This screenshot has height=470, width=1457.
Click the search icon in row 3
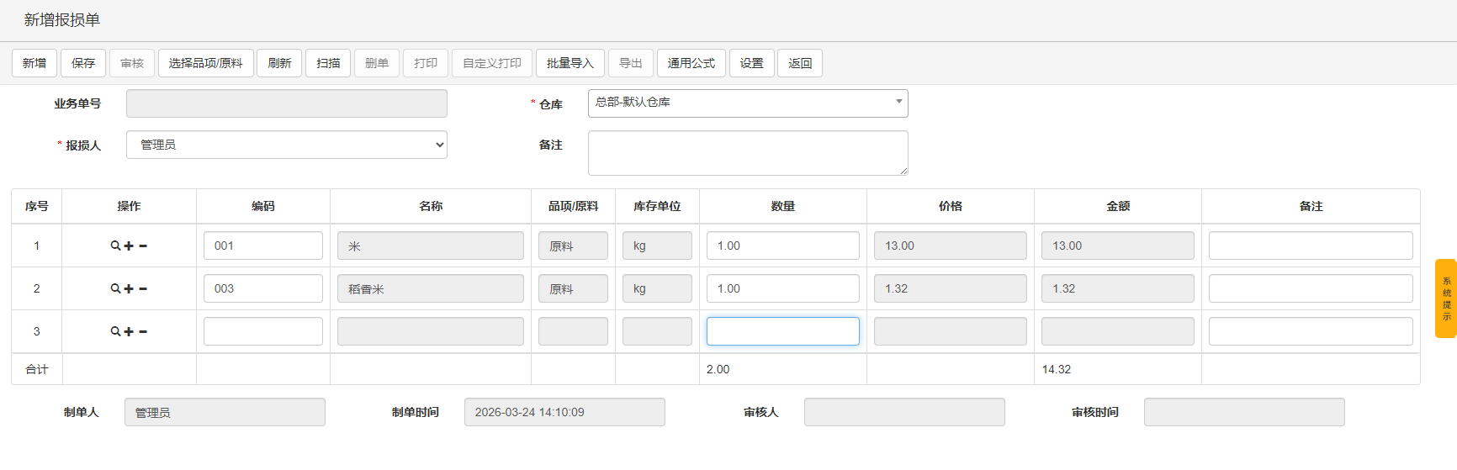115,332
